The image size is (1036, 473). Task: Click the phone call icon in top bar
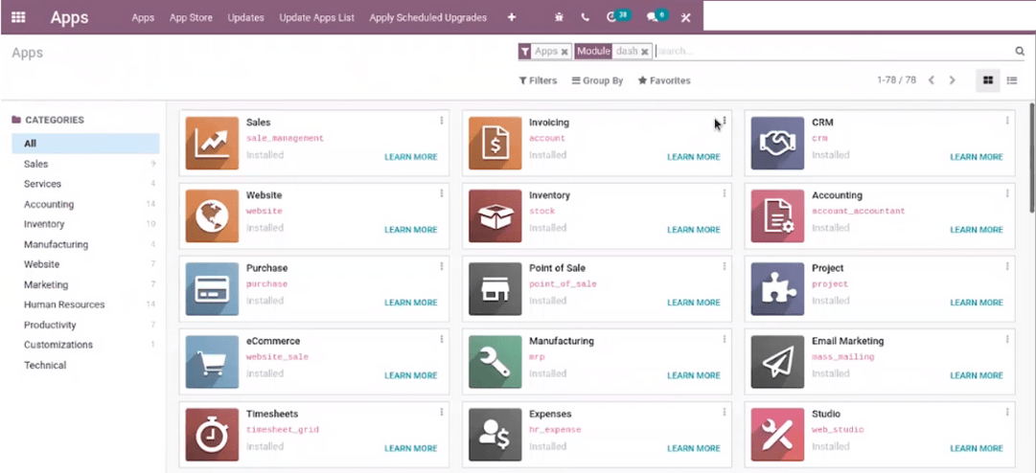[x=586, y=18]
